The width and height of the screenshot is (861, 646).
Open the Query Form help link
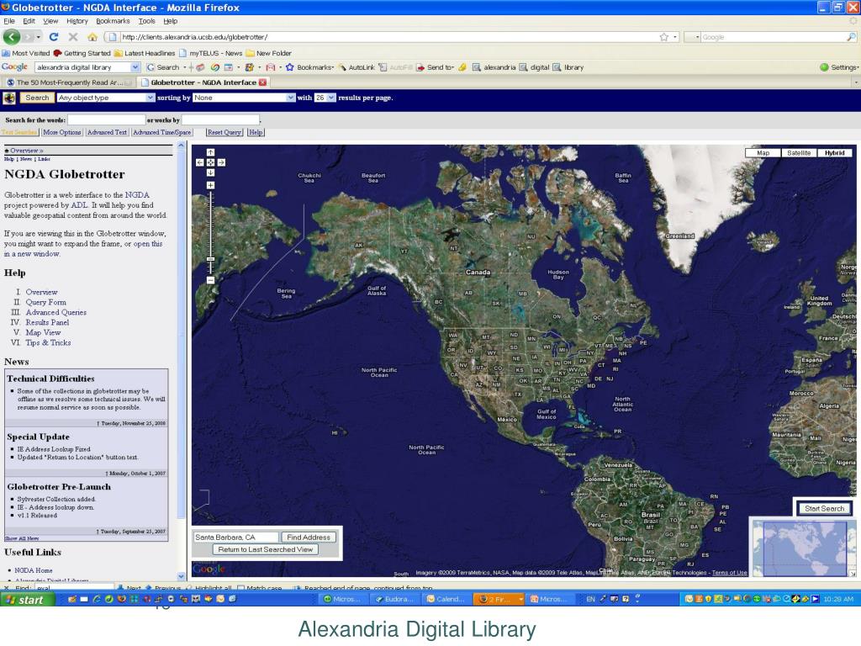pos(45,302)
